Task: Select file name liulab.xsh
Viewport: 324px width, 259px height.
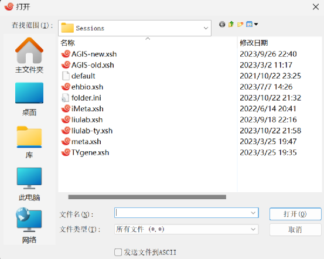Action: click(87, 120)
